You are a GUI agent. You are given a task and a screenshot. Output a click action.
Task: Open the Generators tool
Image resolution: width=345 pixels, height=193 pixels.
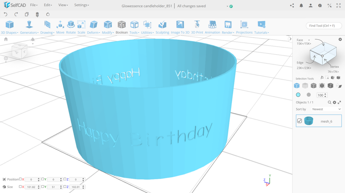29,27
